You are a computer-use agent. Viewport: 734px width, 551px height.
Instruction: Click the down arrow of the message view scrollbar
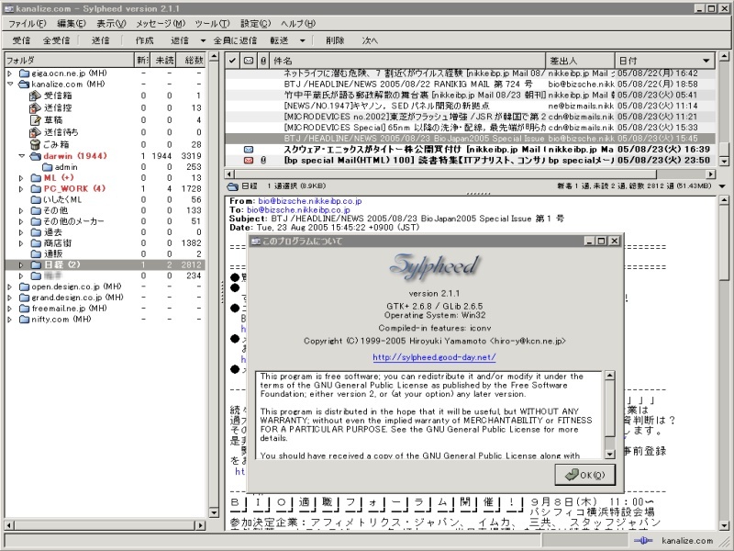pyautogui.click(x=724, y=524)
